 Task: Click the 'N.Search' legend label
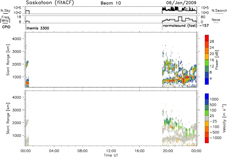[219, 10]
